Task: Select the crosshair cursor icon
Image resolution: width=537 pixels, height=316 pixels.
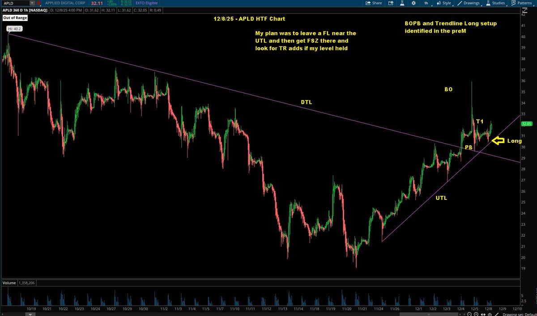Action: point(490,314)
